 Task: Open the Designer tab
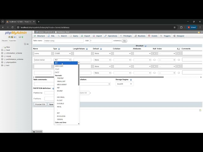point(179,36)
